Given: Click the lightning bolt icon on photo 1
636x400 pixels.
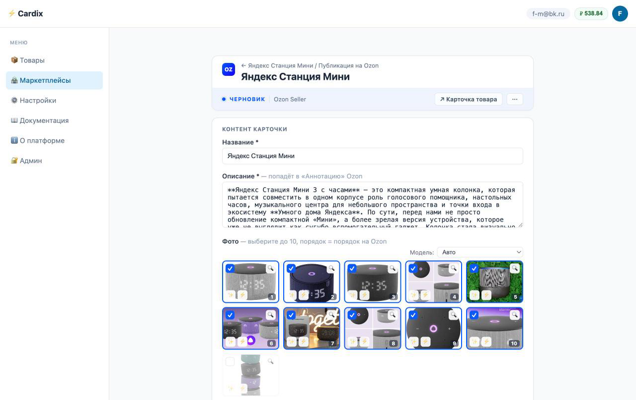Looking at the screenshot, I should click(x=242, y=295).
